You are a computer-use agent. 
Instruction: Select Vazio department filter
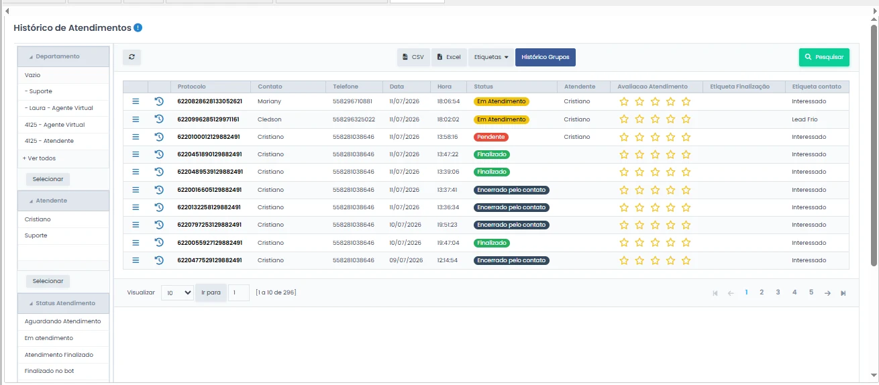click(x=64, y=75)
